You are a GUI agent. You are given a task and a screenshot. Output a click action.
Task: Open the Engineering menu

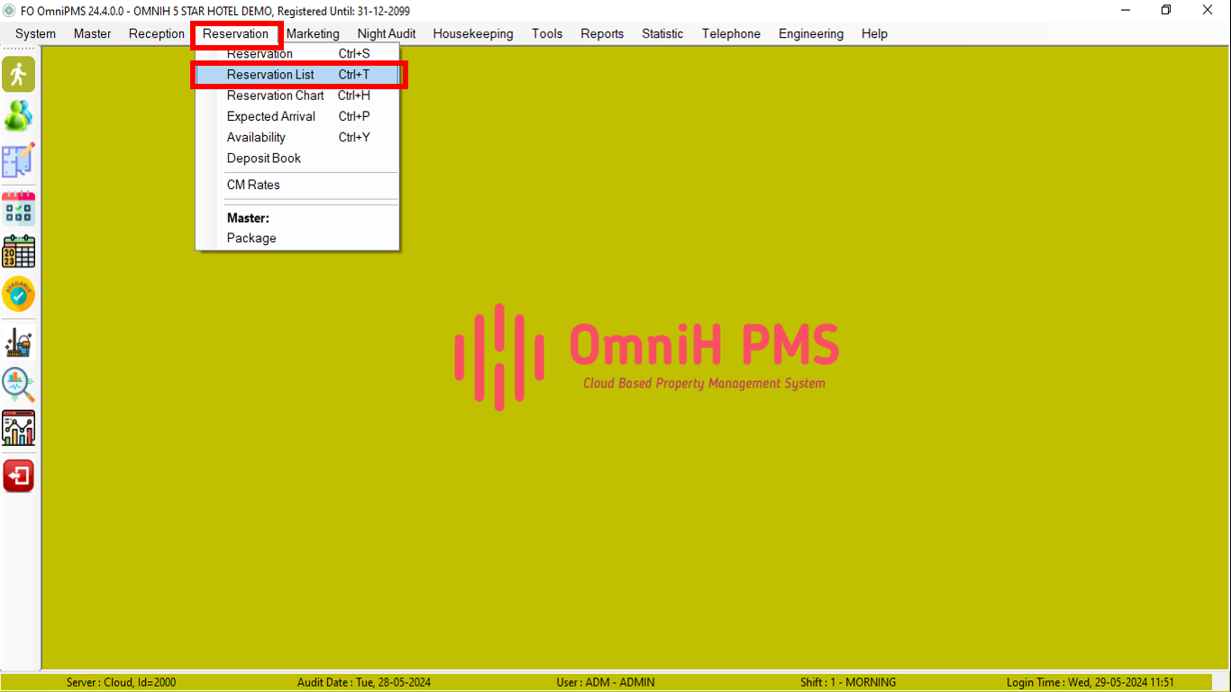(x=811, y=33)
